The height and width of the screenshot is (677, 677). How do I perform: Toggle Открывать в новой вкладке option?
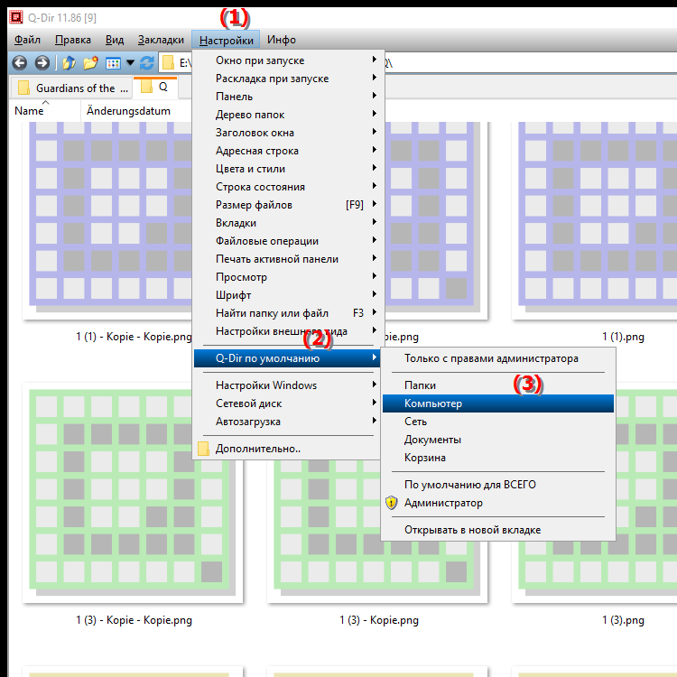[x=497, y=530]
